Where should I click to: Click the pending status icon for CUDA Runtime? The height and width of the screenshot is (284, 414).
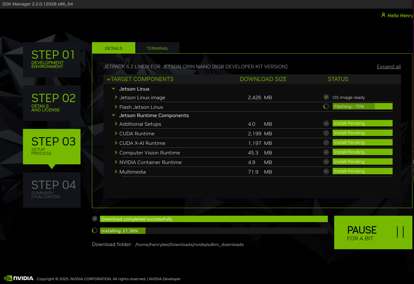click(x=326, y=133)
